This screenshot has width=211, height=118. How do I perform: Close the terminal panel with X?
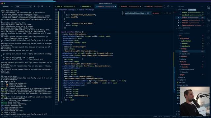(50, 6)
